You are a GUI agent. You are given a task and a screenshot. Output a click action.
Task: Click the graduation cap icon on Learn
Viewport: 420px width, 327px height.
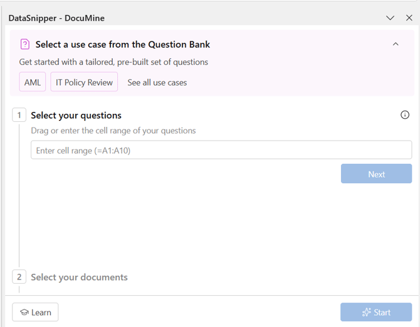click(24, 312)
